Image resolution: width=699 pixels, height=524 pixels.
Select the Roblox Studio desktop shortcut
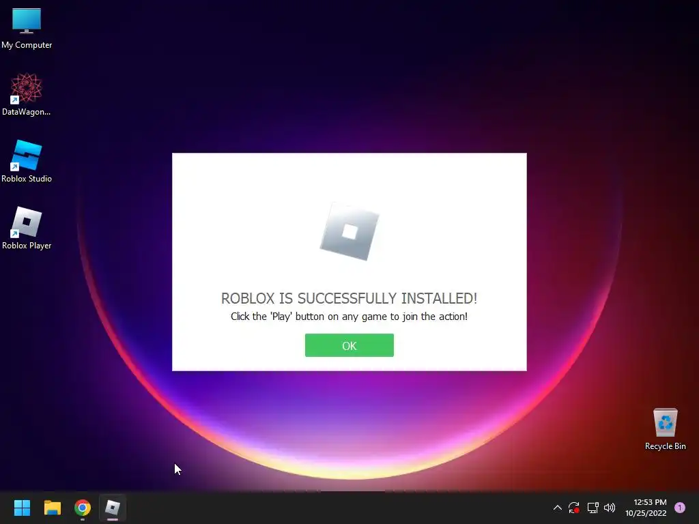(27, 161)
